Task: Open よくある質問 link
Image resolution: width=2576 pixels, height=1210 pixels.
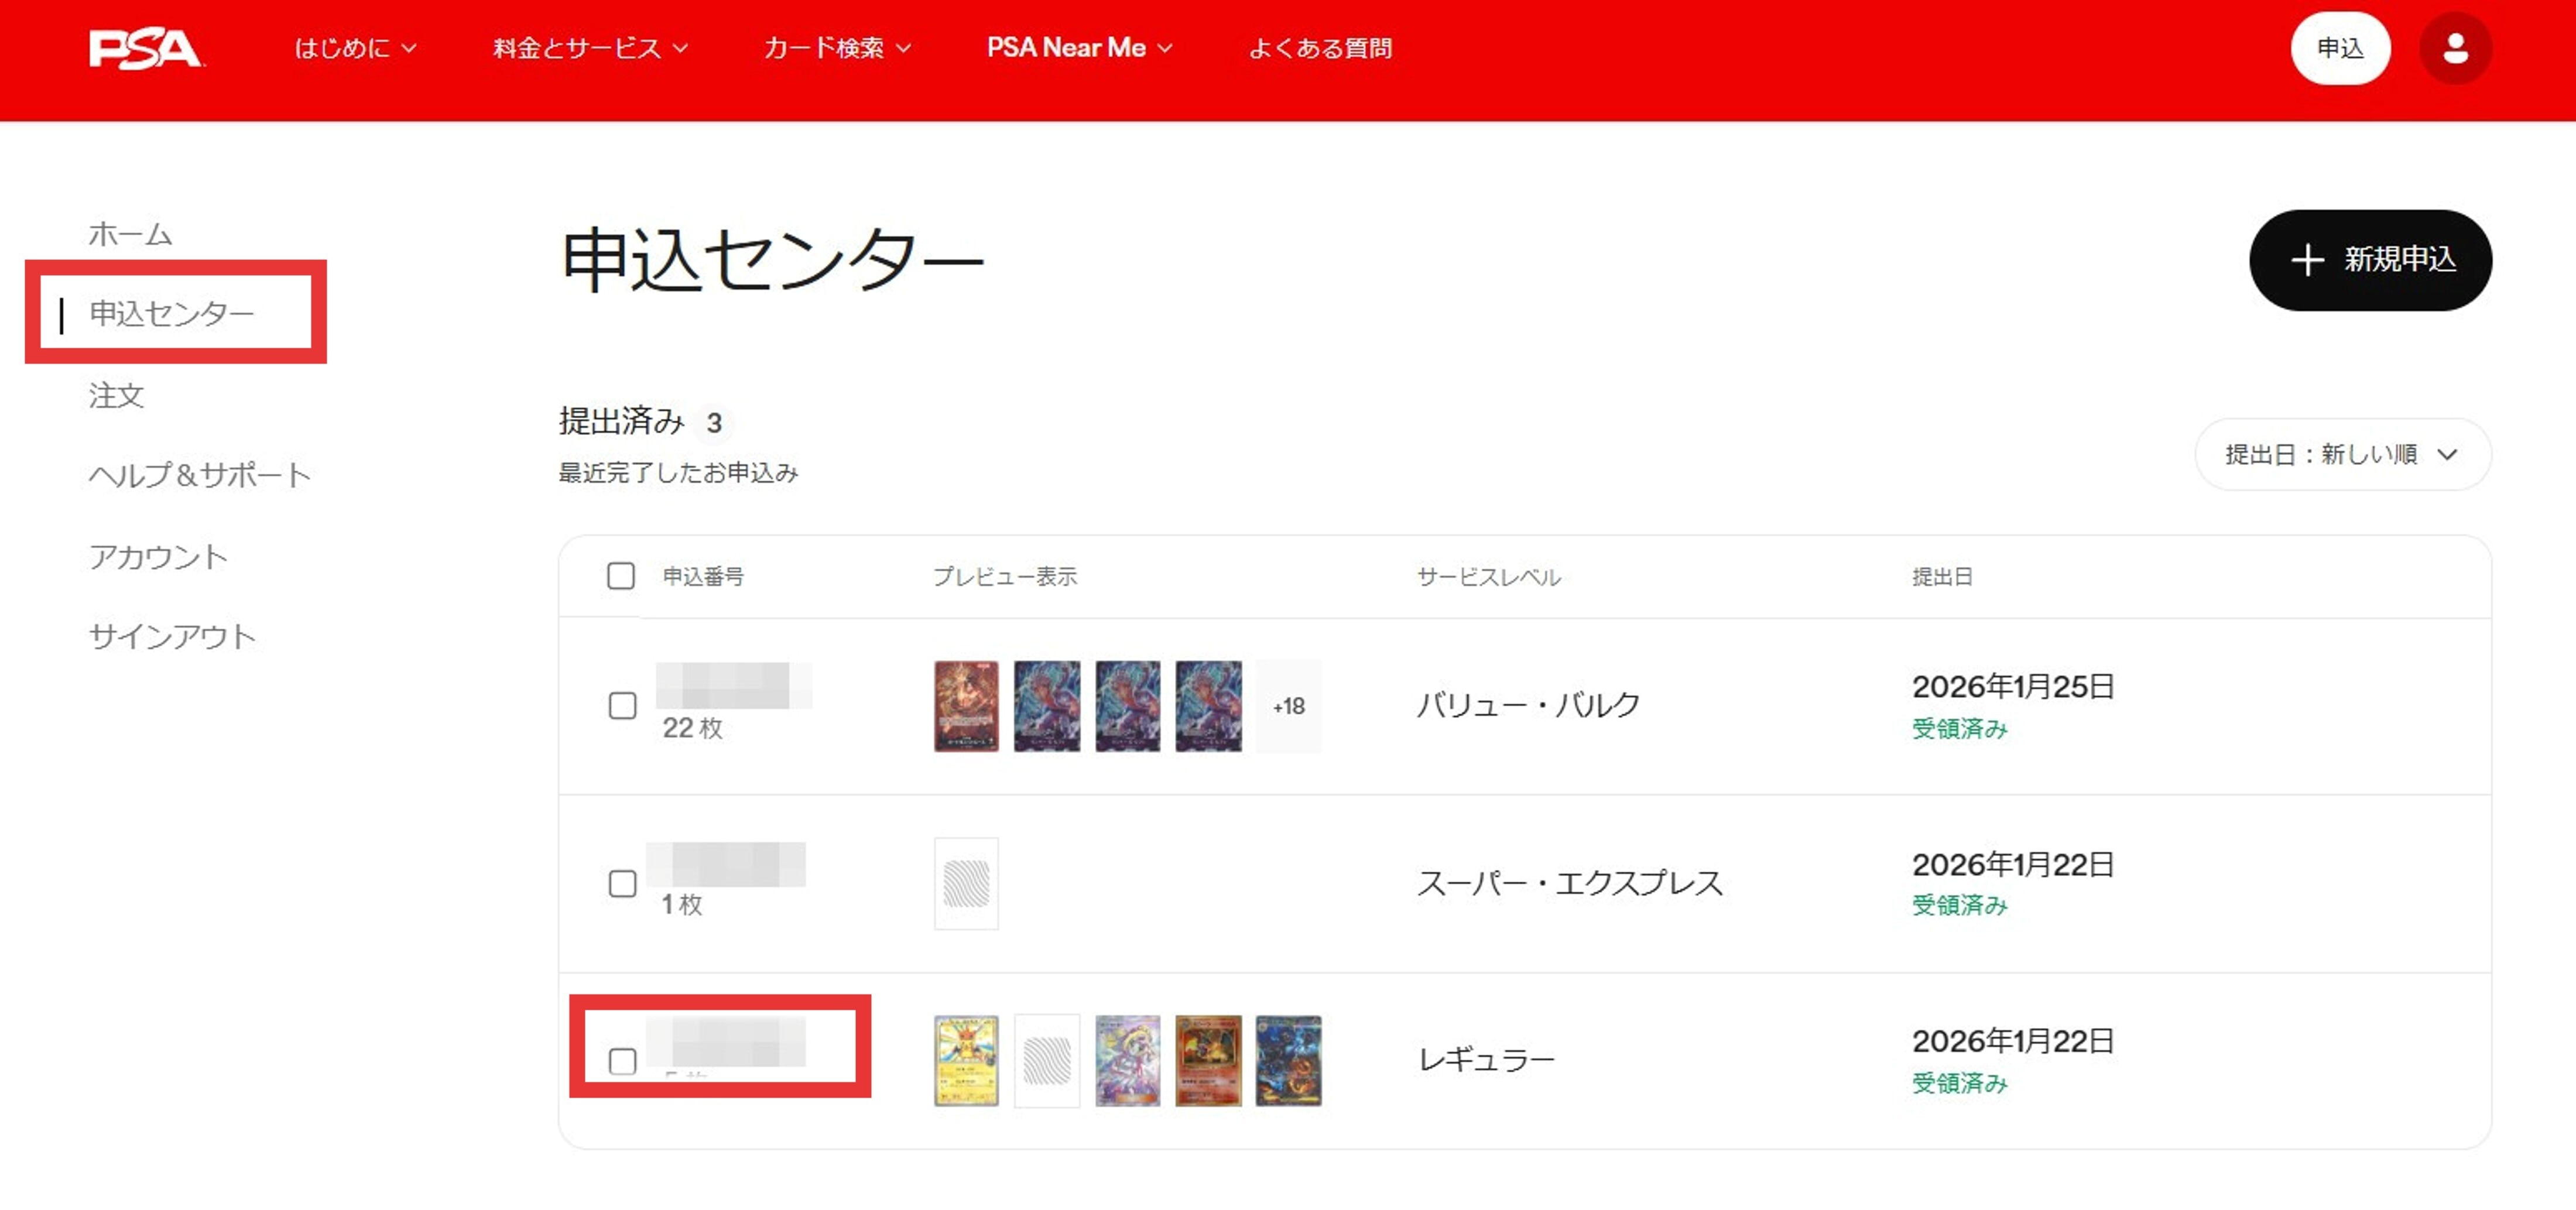Action: (x=1320, y=48)
